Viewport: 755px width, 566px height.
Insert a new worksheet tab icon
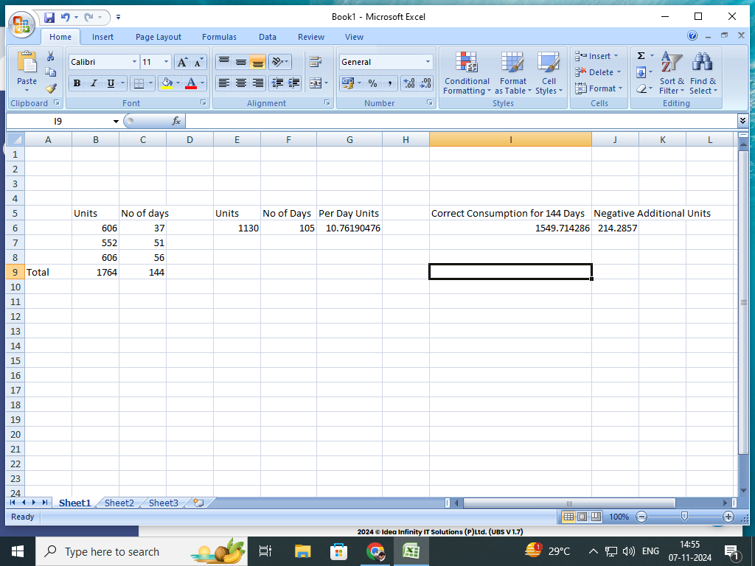(x=198, y=503)
